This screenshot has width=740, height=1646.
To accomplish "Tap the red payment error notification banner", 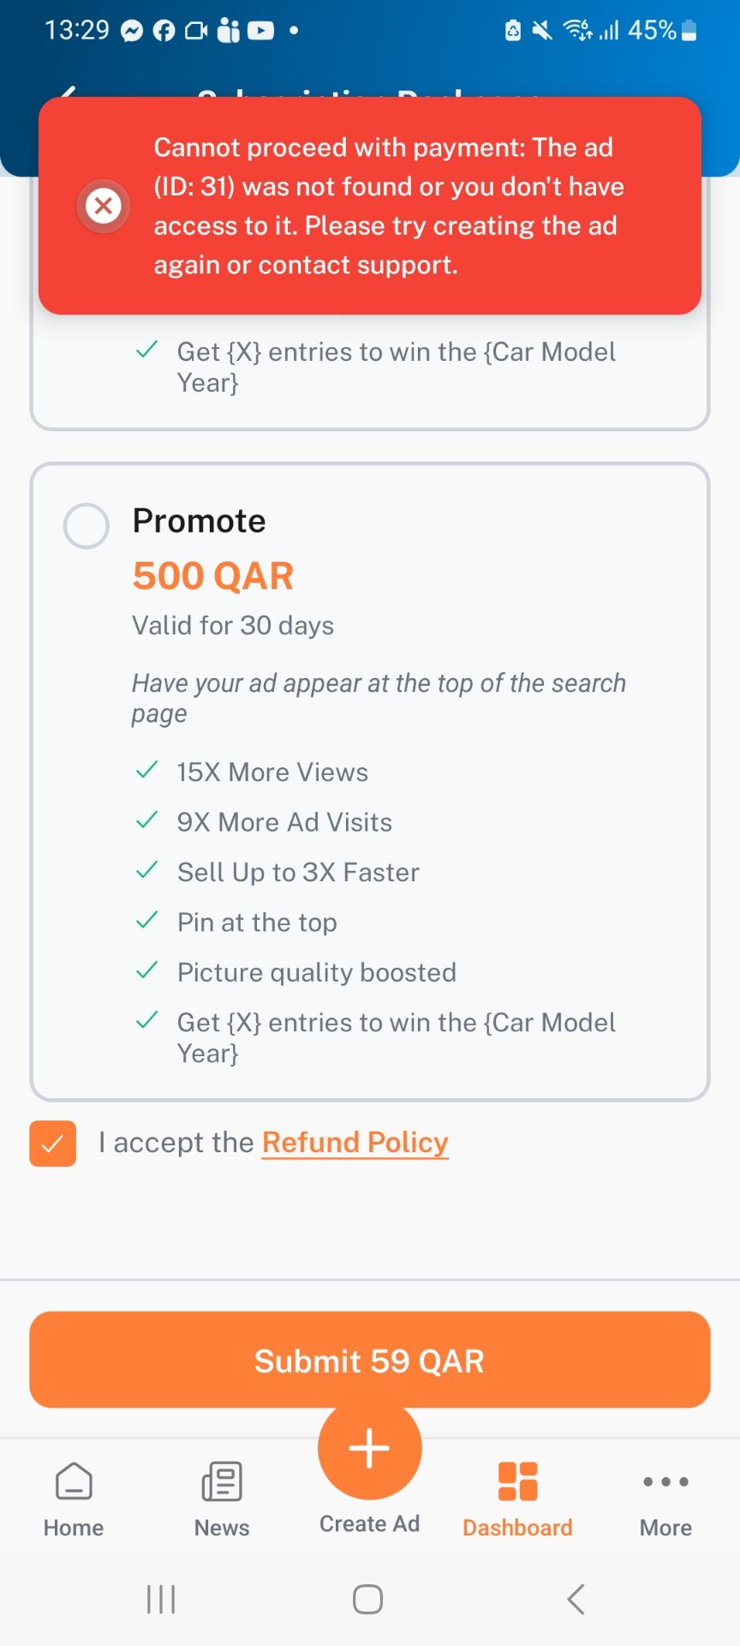I will [x=370, y=206].
